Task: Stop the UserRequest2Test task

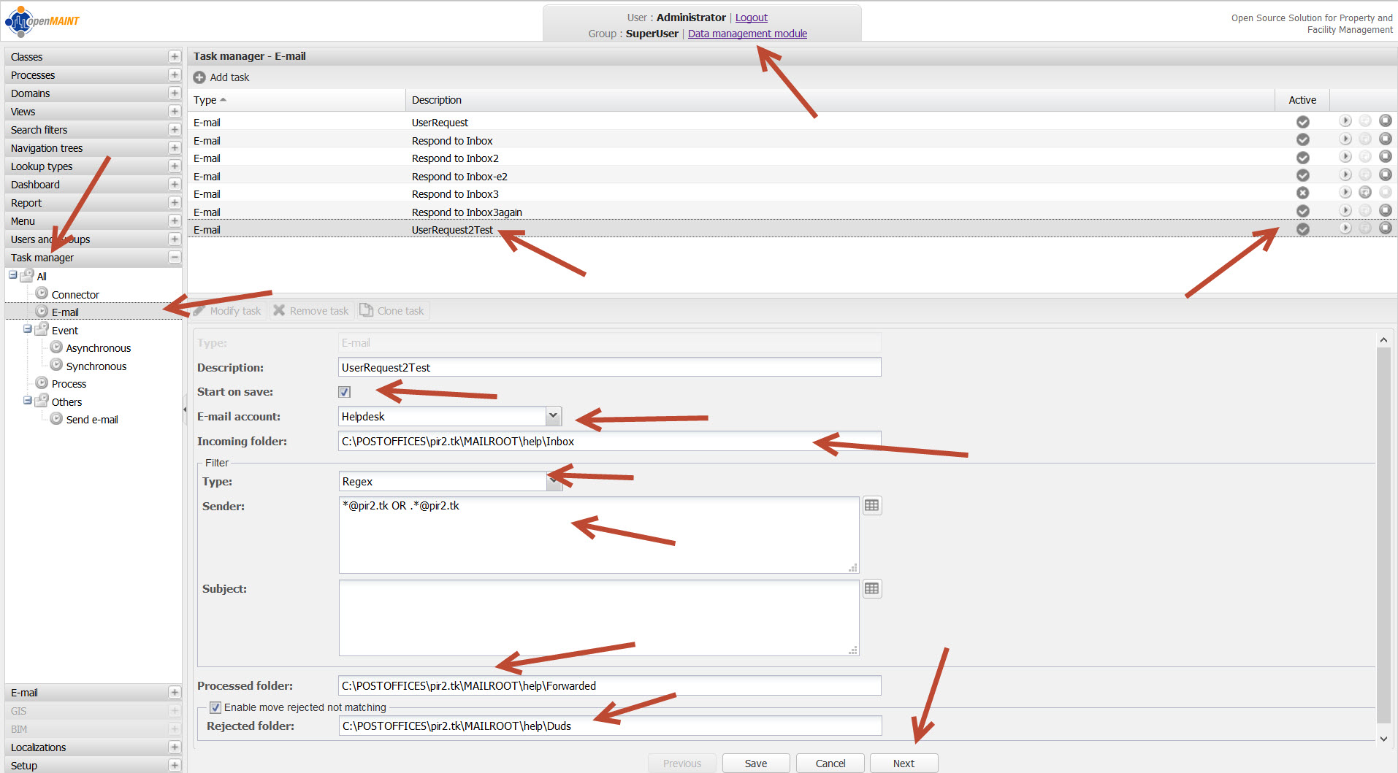Action: [x=1385, y=228]
